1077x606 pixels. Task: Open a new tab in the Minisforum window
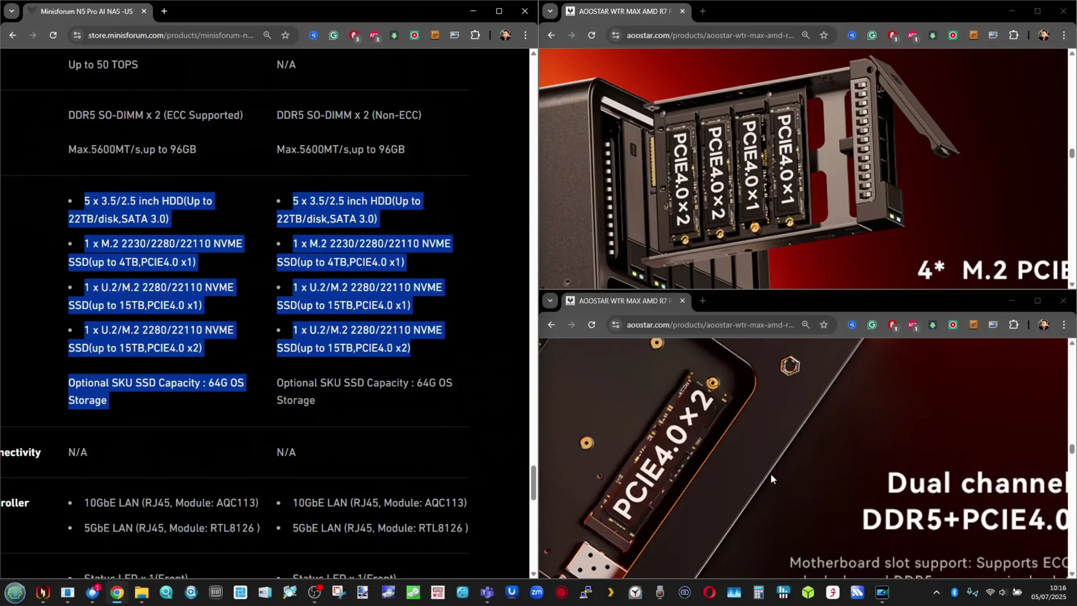164,11
